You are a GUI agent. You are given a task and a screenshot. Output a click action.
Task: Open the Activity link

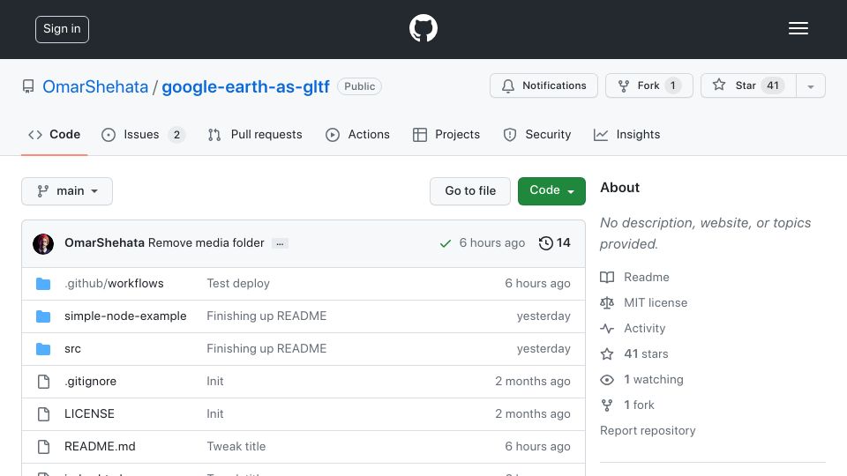[633, 328]
